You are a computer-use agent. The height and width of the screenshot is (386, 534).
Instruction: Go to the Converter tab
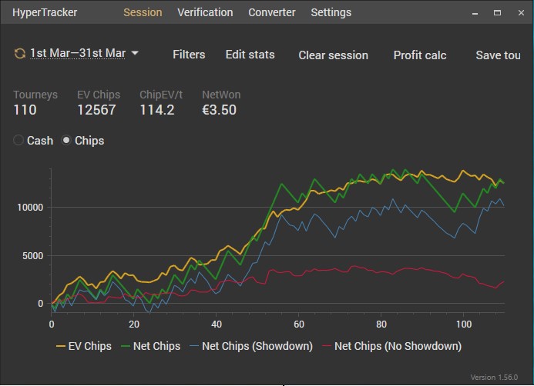pos(271,12)
